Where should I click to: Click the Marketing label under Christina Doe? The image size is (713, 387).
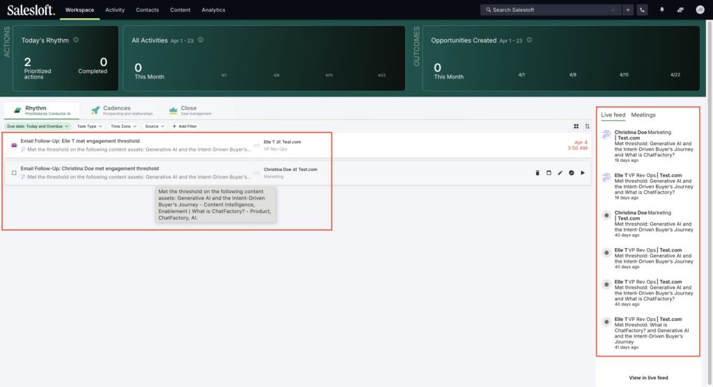[x=274, y=177]
